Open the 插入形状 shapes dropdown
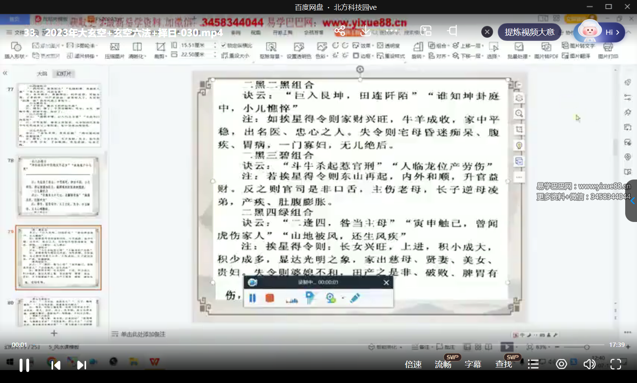637x383 pixels. coord(16,50)
